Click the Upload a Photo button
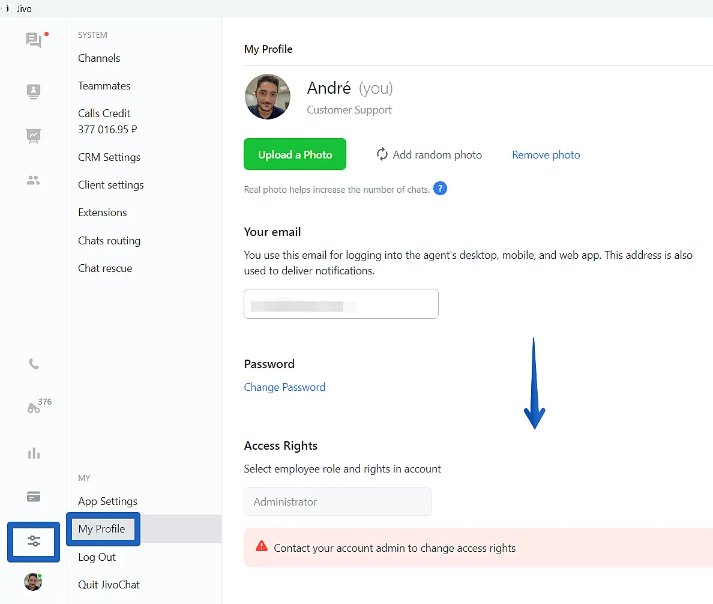Image resolution: width=713 pixels, height=604 pixels. (x=295, y=155)
